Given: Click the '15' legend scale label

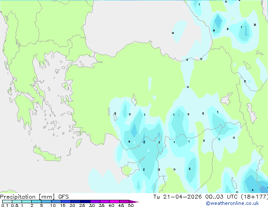Looking at the screenshot, I should pyautogui.click(x=63, y=205).
